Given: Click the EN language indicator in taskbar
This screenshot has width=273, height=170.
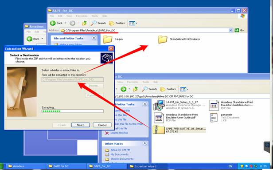Looking at the screenshot, I should (230, 166).
